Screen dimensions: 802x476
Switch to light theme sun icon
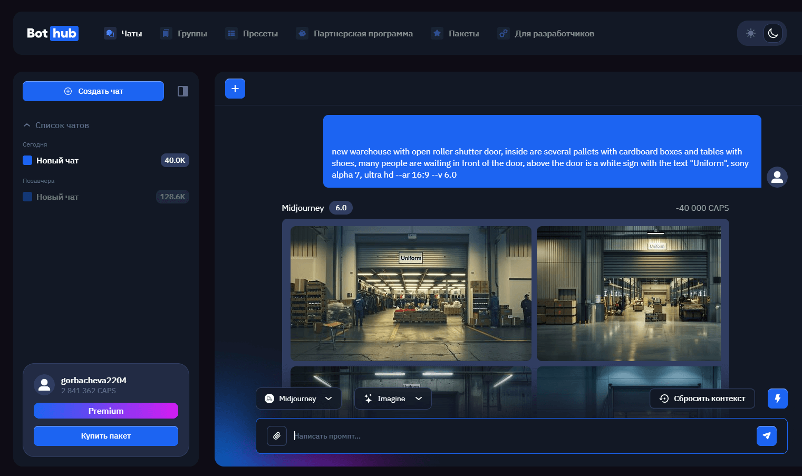click(751, 33)
